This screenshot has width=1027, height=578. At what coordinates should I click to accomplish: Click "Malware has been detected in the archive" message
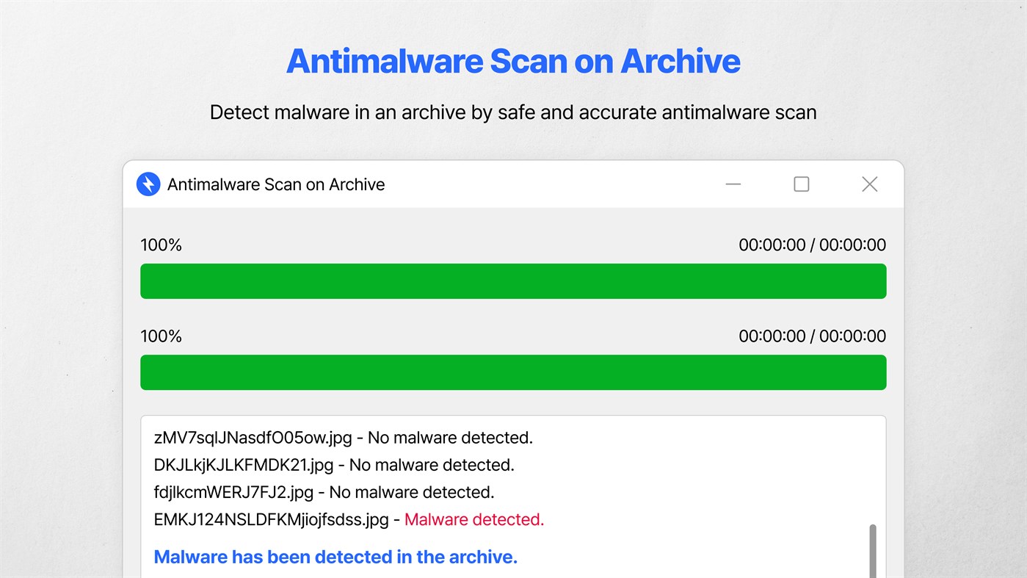335,557
